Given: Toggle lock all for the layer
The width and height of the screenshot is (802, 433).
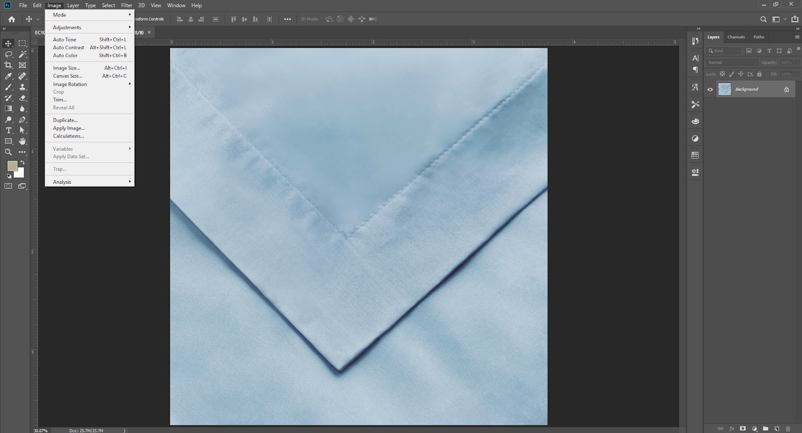Looking at the screenshot, I should (759, 74).
